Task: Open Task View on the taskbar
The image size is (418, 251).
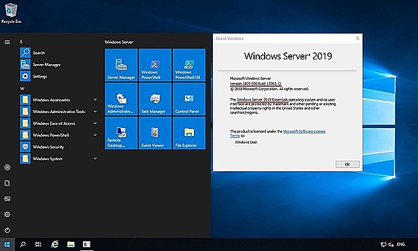Action: (x=38, y=244)
